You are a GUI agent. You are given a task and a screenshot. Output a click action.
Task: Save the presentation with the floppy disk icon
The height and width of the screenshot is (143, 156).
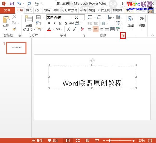pos(12,4)
